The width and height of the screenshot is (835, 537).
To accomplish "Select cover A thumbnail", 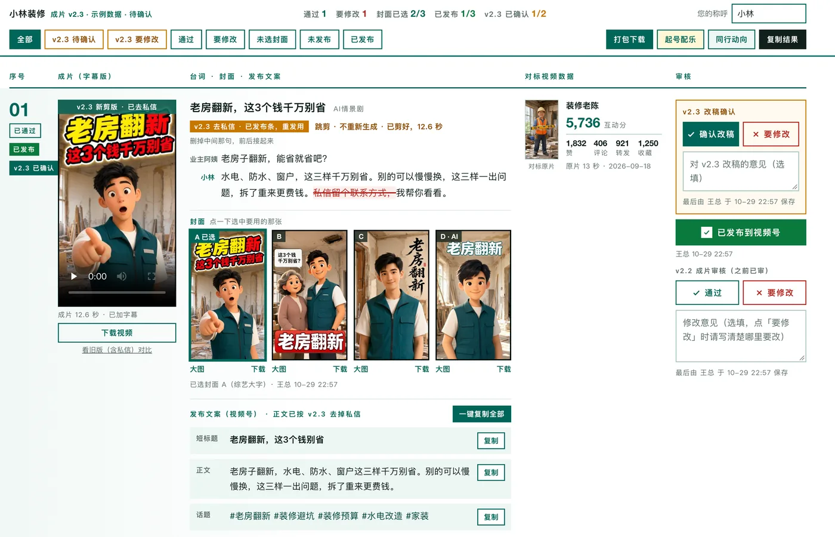I will (x=227, y=295).
